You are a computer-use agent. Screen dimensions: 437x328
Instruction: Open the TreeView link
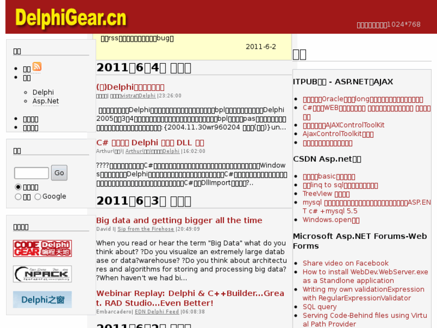click(x=326, y=194)
